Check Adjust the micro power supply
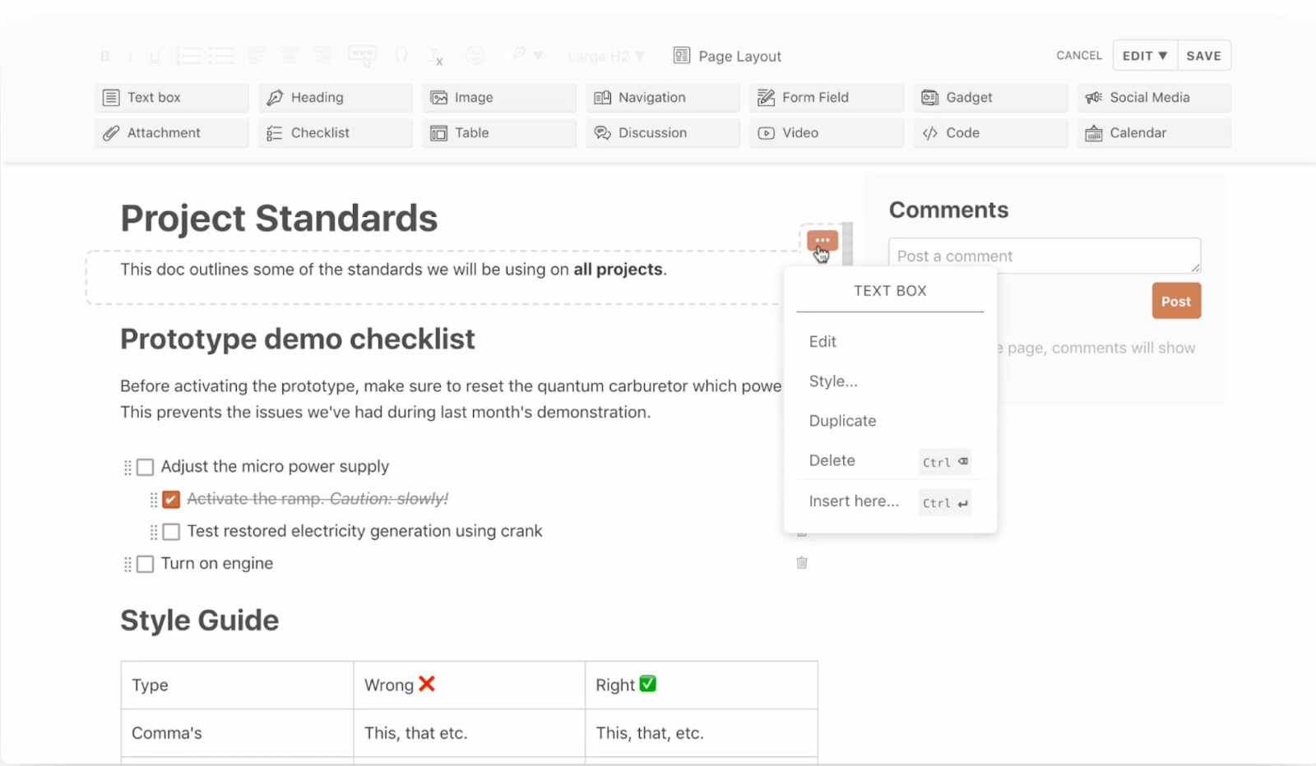Screen dimensions: 1316x766 pyautogui.click(x=145, y=468)
